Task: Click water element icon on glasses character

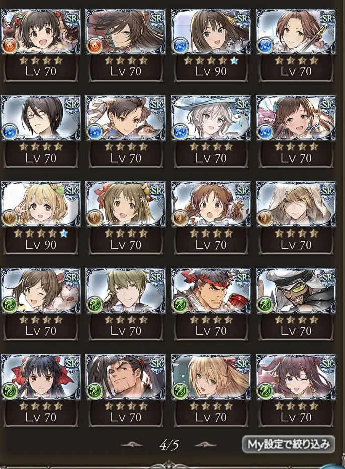Action: [x=9, y=132]
